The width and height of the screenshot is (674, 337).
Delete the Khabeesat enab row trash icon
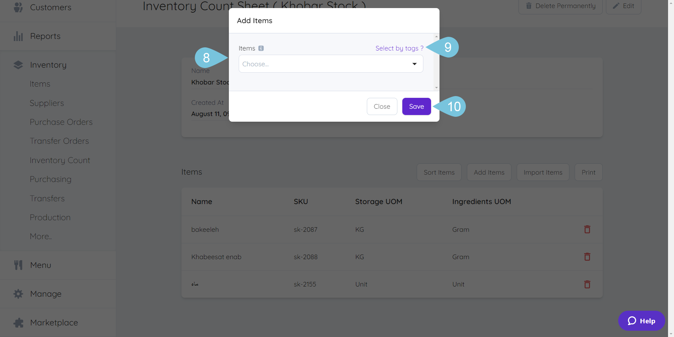(587, 257)
